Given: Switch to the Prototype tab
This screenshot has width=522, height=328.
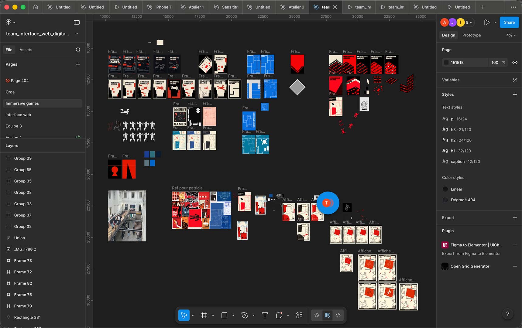Looking at the screenshot, I should click(x=471, y=35).
